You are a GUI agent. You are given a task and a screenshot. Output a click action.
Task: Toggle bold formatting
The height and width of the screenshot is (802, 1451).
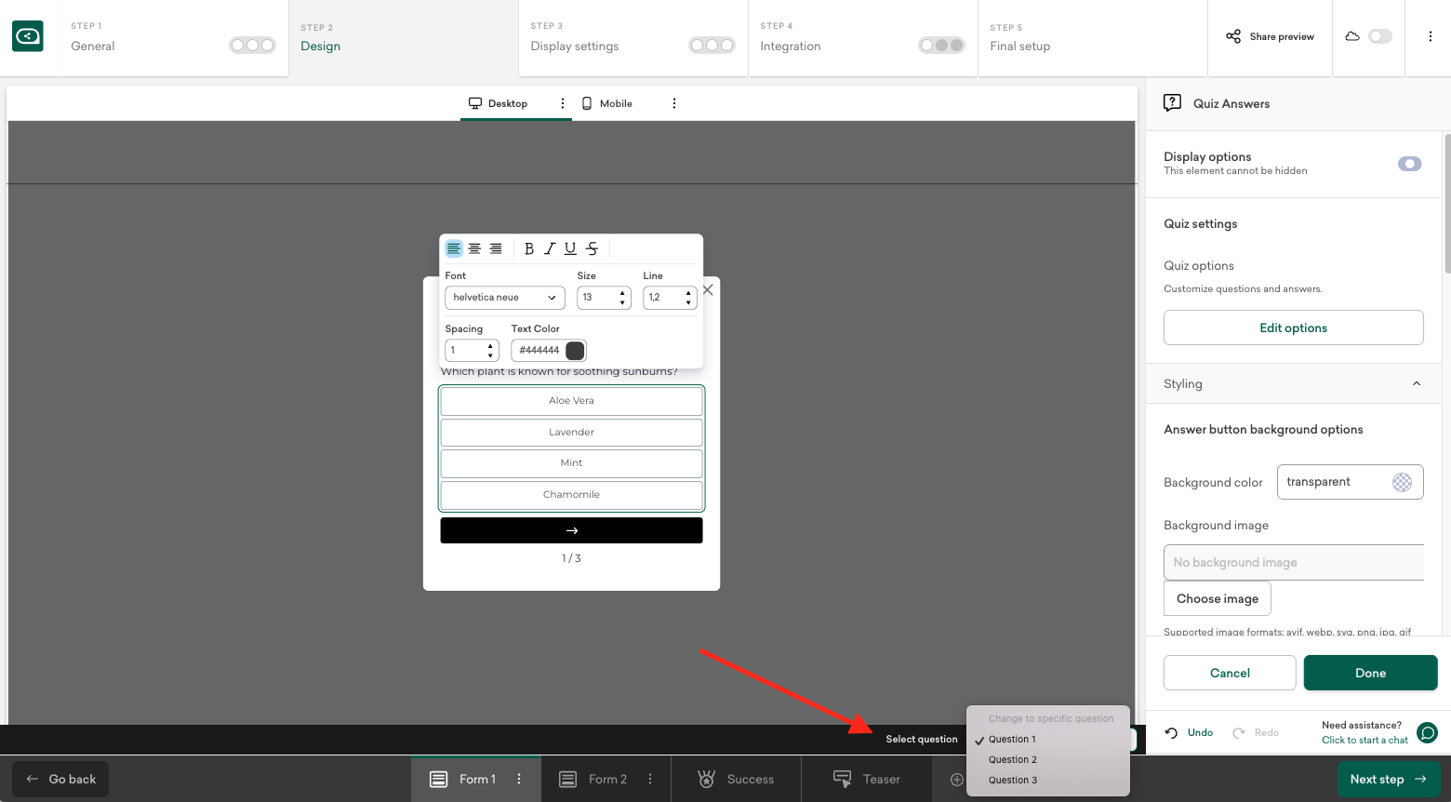(x=529, y=248)
